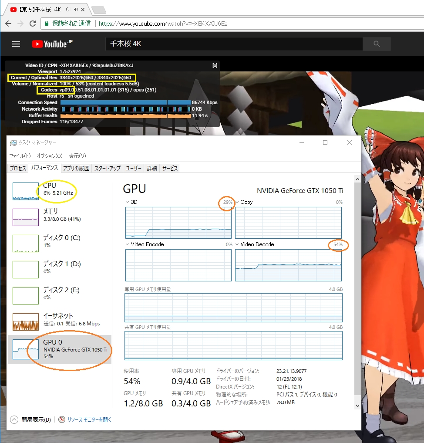
Task: Open the Video Encode graph dropdown
Action: tap(127, 244)
